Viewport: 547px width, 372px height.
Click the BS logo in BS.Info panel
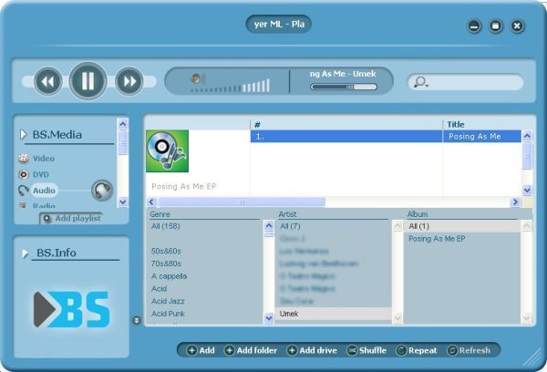[72, 310]
